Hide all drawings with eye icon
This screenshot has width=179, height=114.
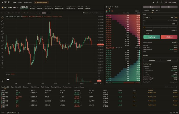(2, 63)
